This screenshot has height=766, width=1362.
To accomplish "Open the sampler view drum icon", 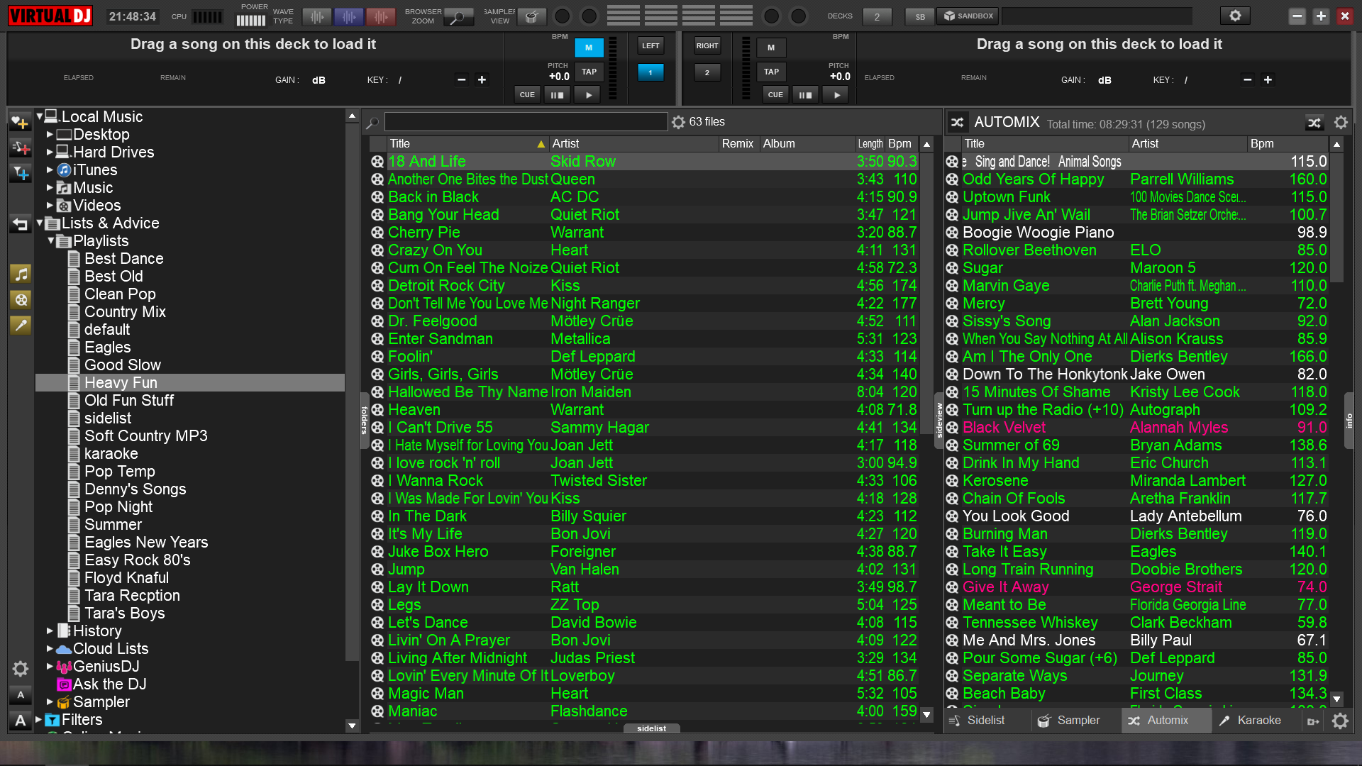I will 532,16.
